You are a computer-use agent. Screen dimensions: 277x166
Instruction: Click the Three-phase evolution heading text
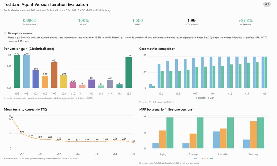point(21,33)
